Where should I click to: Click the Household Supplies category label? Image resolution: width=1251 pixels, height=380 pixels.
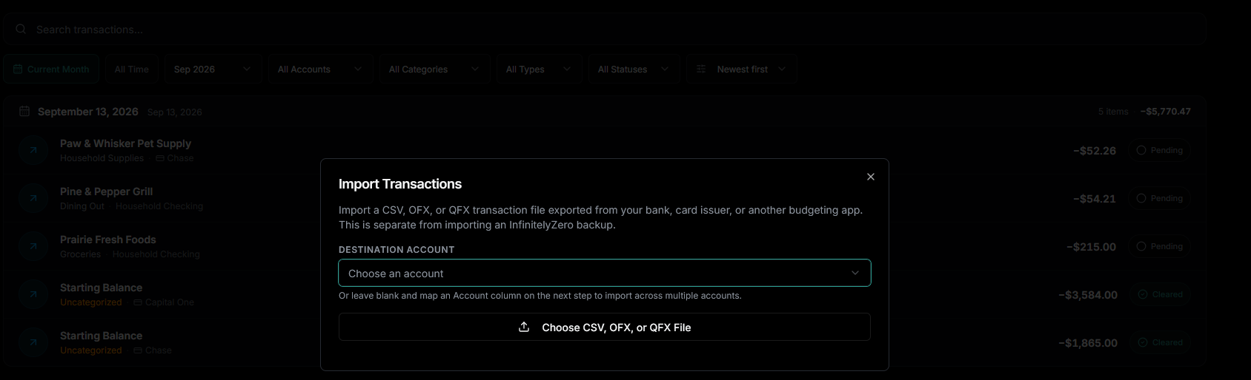coord(102,158)
